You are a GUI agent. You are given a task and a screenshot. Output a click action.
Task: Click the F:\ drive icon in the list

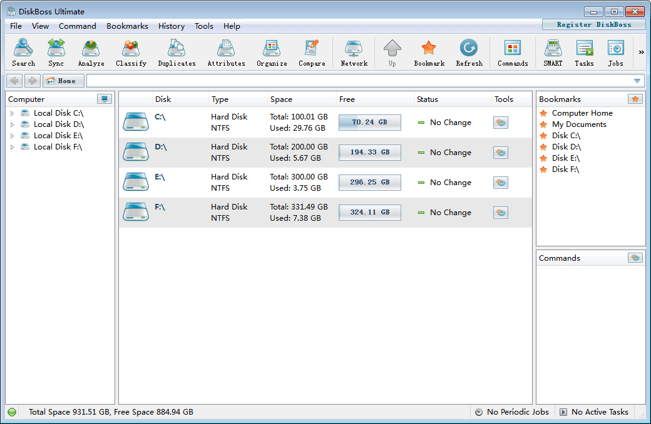click(x=136, y=211)
